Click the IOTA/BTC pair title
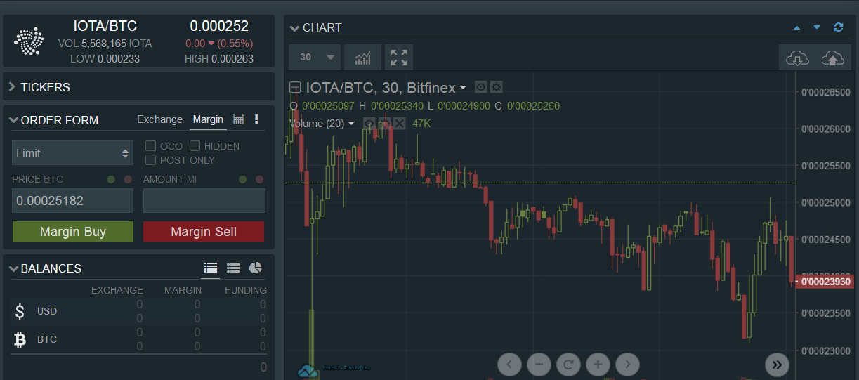The width and height of the screenshot is (859, 380). click(105, 26)
